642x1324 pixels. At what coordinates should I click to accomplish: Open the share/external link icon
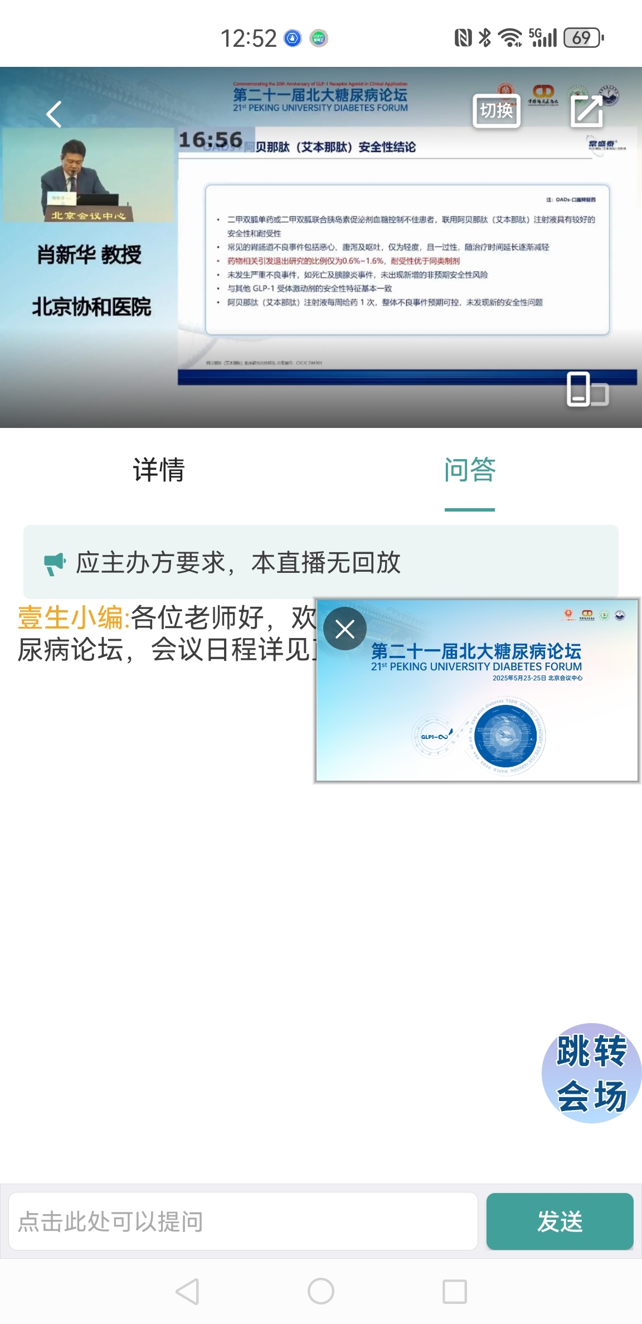click(x=587, y=111)
